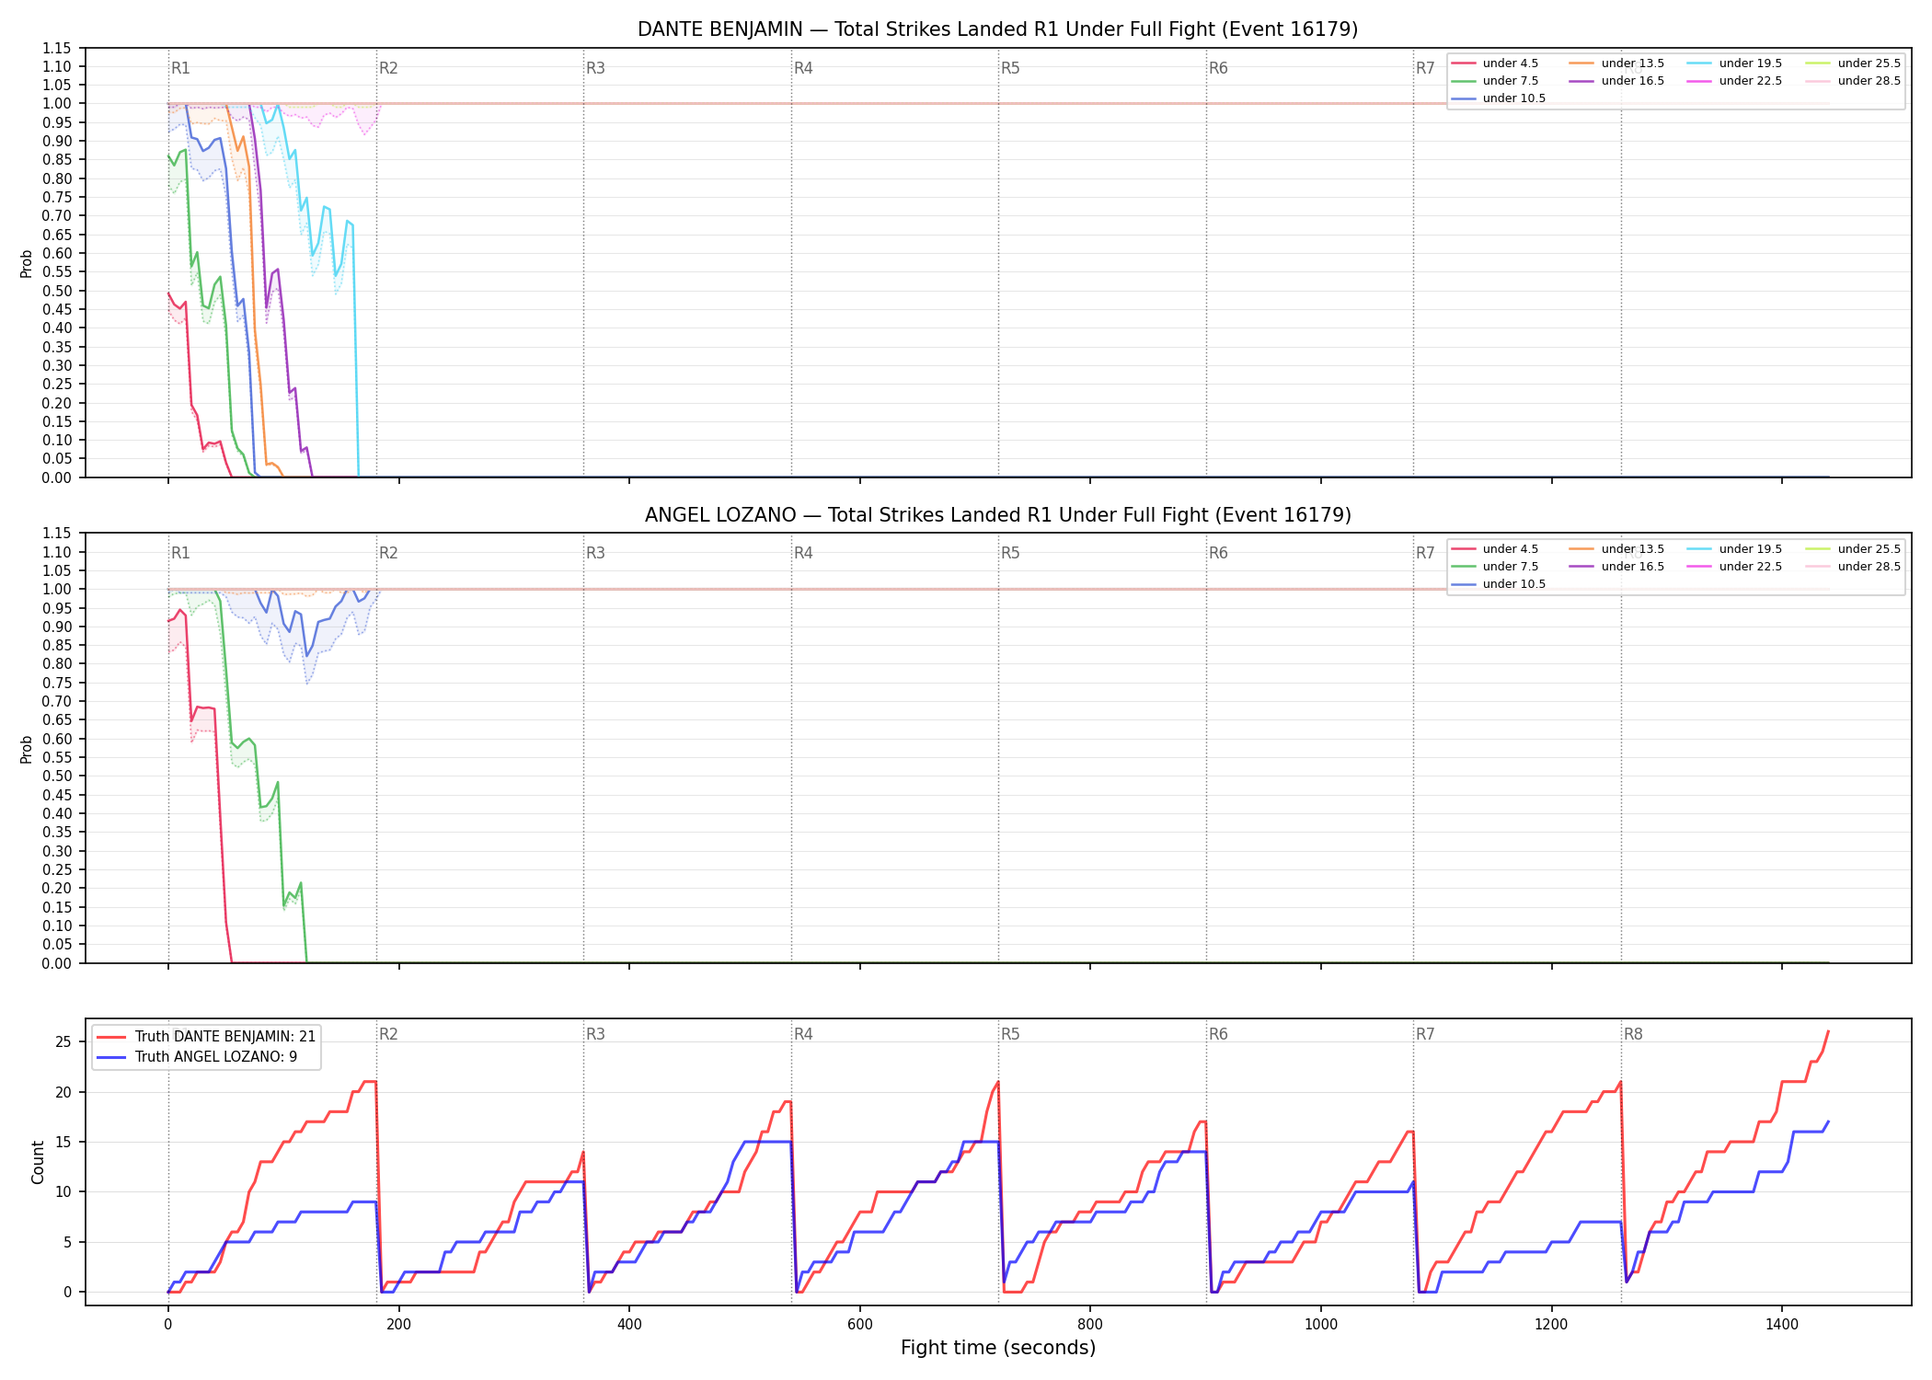Click the R8 round marker in the Count chart

coord(1633,1034)
